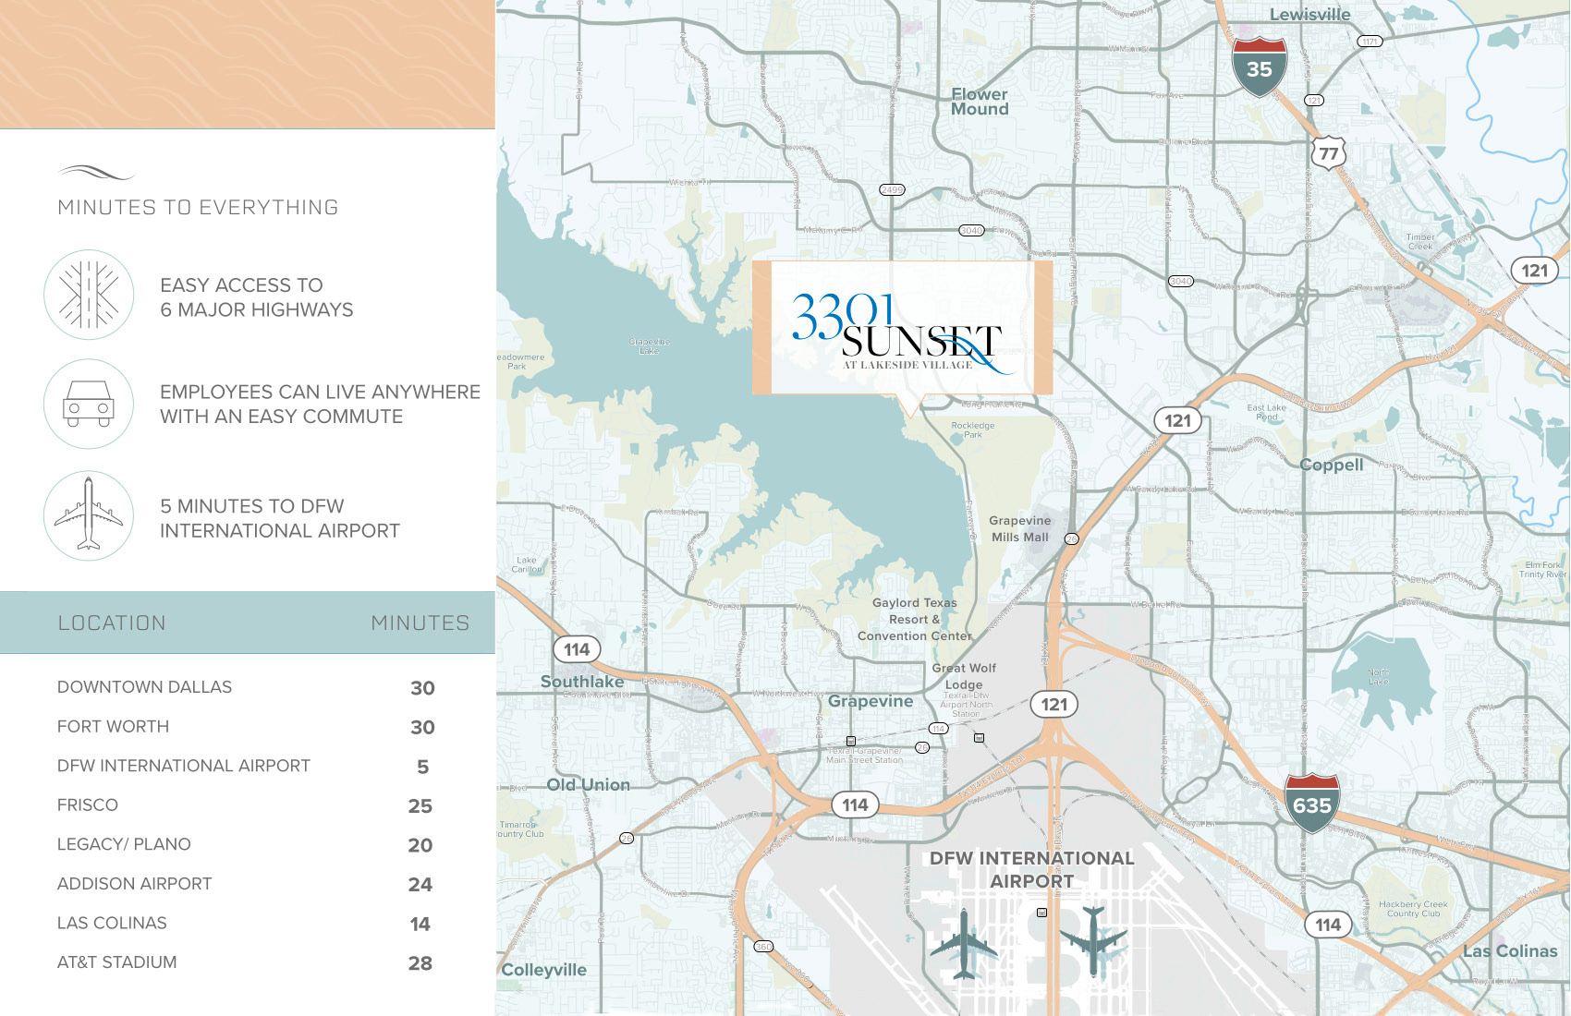This screenshot has height=1016, width=1571.
Task: Select DFW International Airport table row label
Action: click(x=184, y=766)
